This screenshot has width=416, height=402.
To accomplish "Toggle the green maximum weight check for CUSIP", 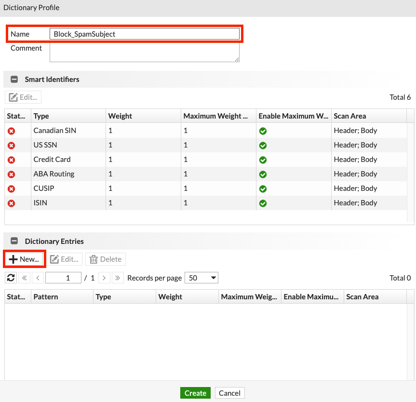I will [x=263, y=188].
